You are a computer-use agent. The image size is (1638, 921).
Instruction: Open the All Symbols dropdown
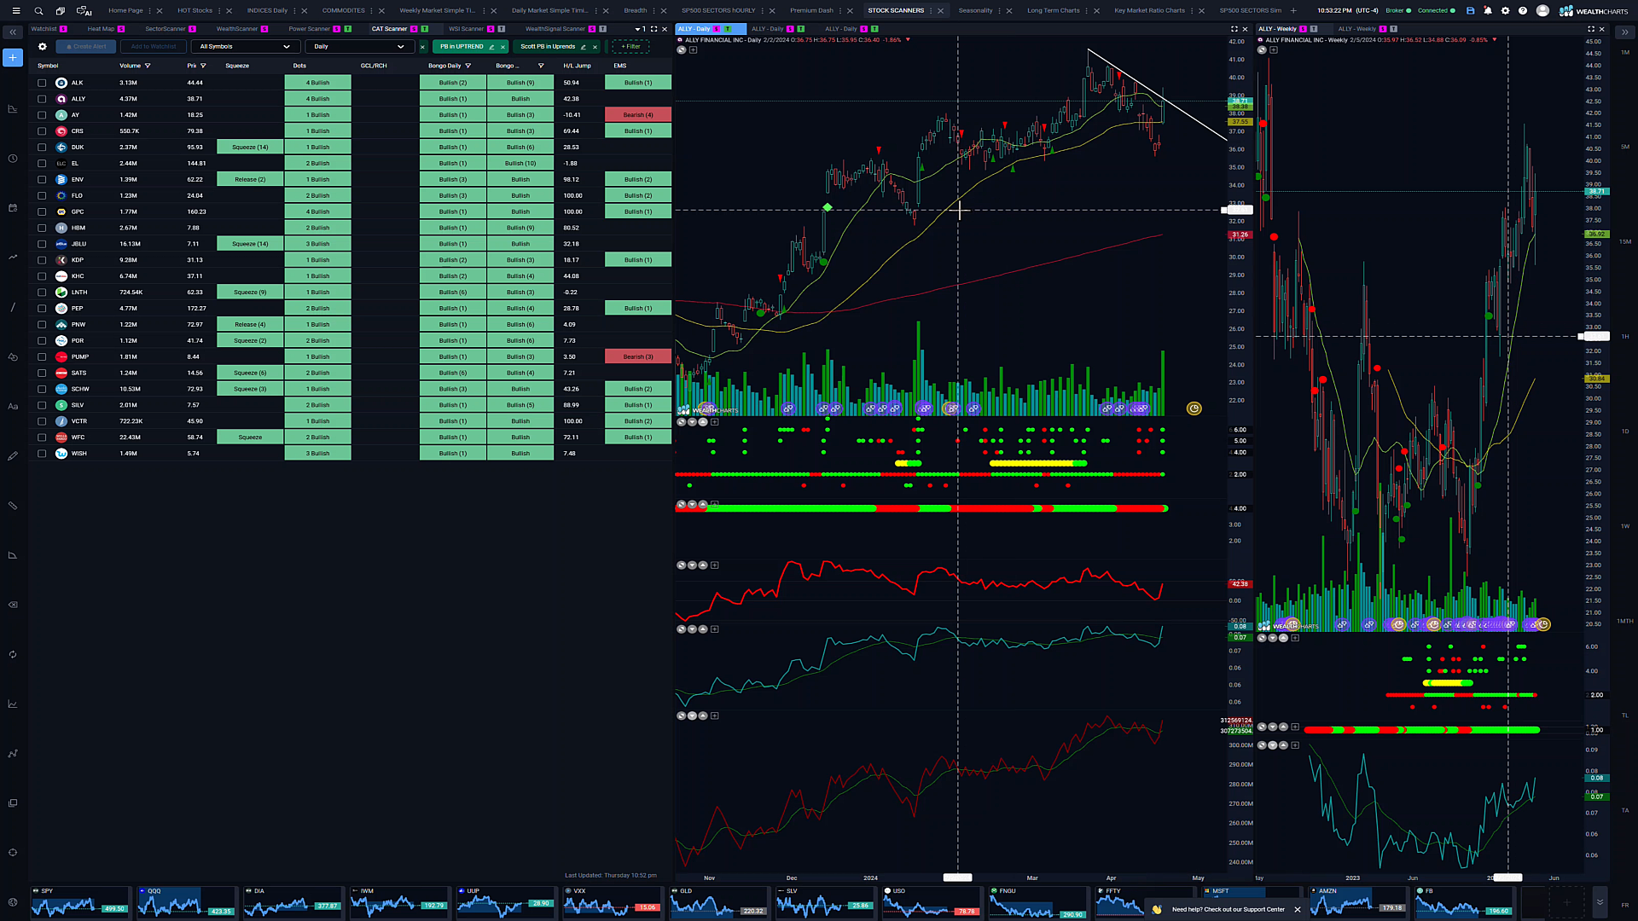tap(246, 47)
